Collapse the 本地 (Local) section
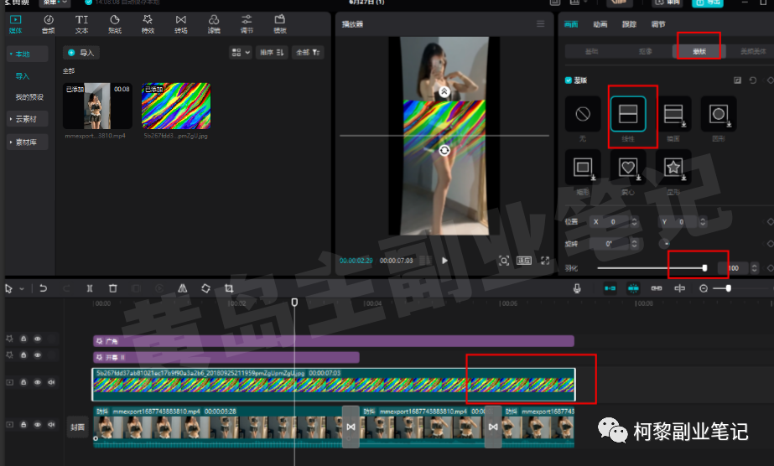 27,54
